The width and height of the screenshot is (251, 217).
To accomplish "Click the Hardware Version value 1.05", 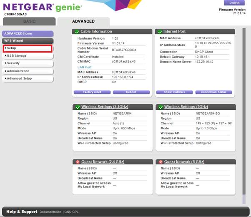I will pos(115,38).
